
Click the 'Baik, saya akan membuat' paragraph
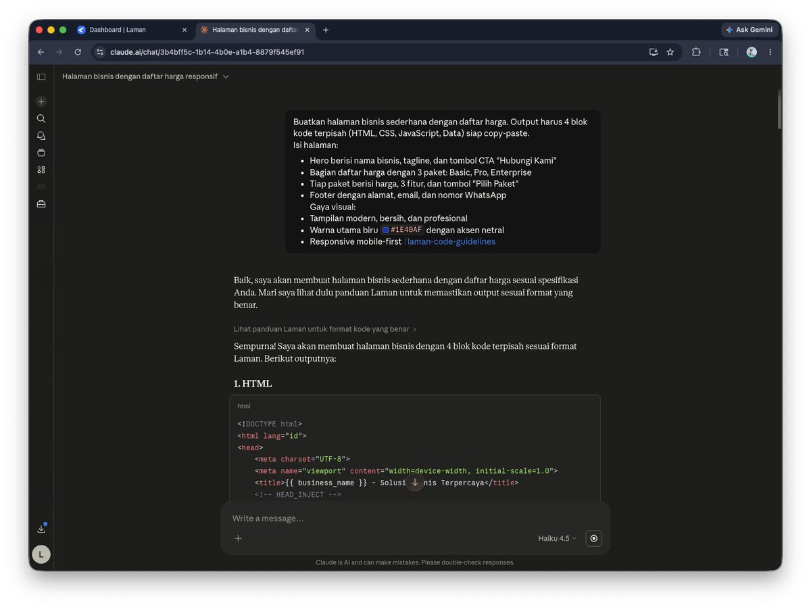coord(406,292)
